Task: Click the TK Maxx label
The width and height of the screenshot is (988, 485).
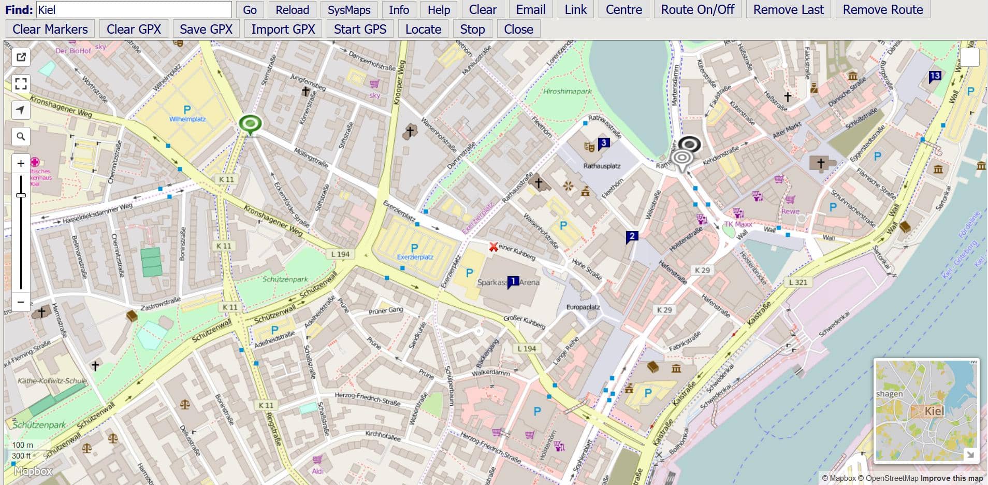Action: click(x=738, y=224)
